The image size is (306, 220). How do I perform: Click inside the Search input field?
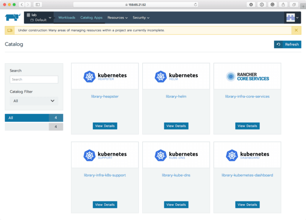click(34, 79)
